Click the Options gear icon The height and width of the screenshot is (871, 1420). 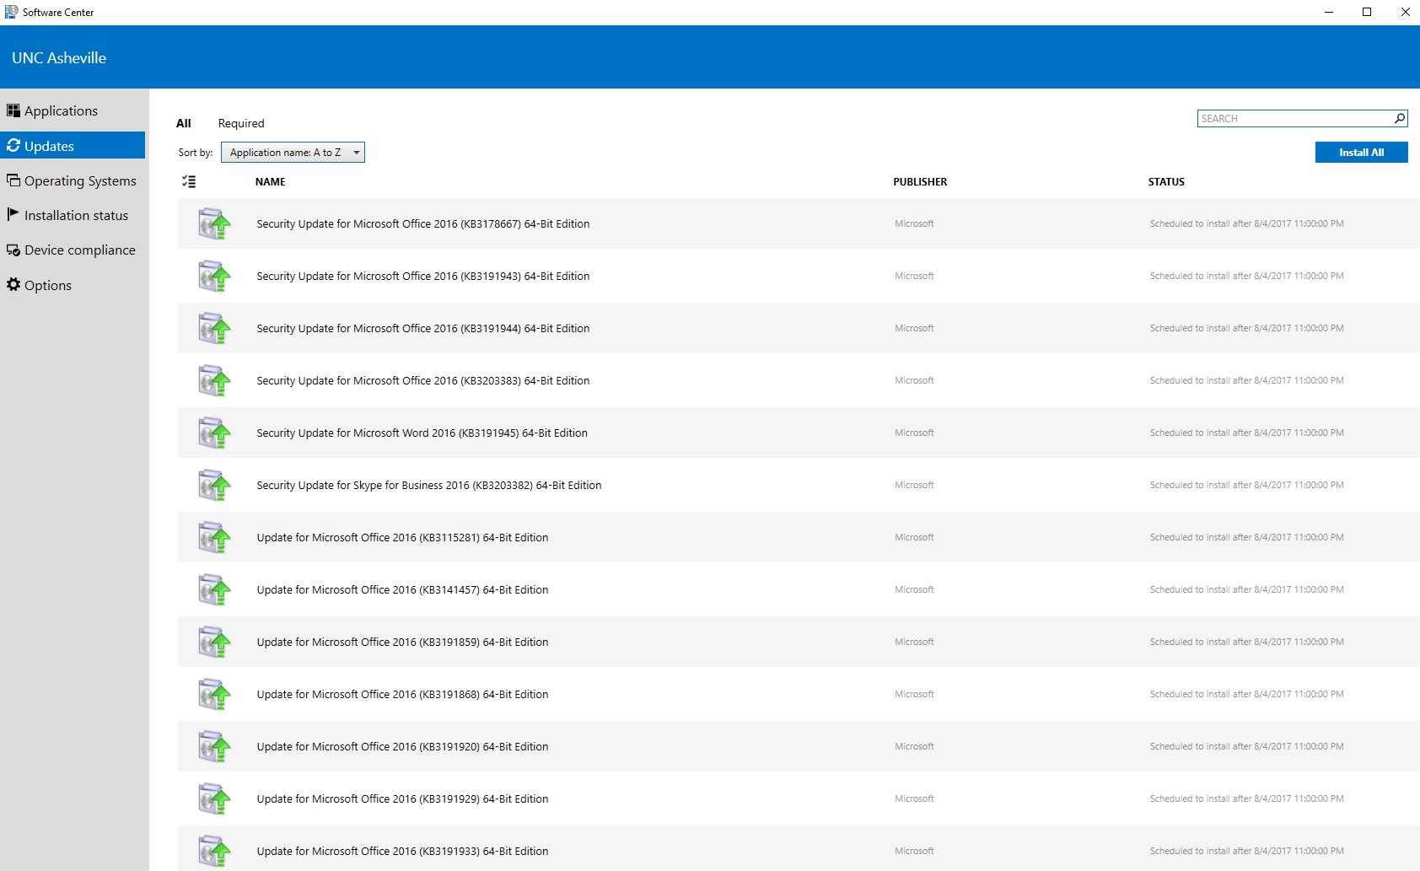[x=13, y=285]
